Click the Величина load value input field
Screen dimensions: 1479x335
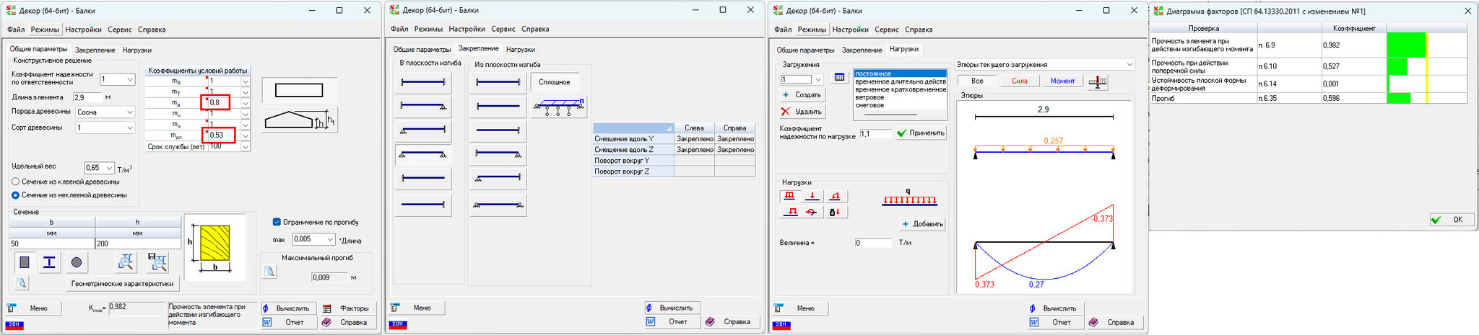click(x=873, y=243)
